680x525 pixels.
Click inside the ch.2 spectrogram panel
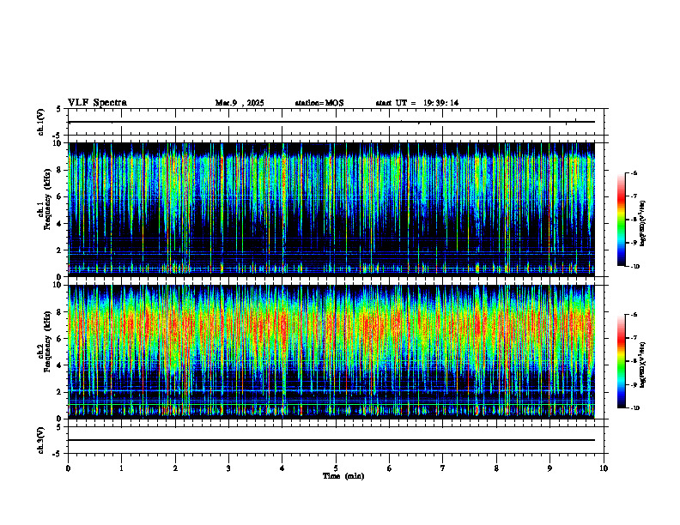click(x=331, y=352)
